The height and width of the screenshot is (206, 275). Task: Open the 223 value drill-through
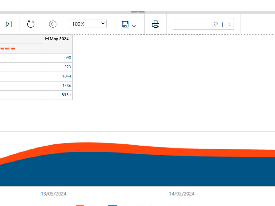[x=68, y=67]
